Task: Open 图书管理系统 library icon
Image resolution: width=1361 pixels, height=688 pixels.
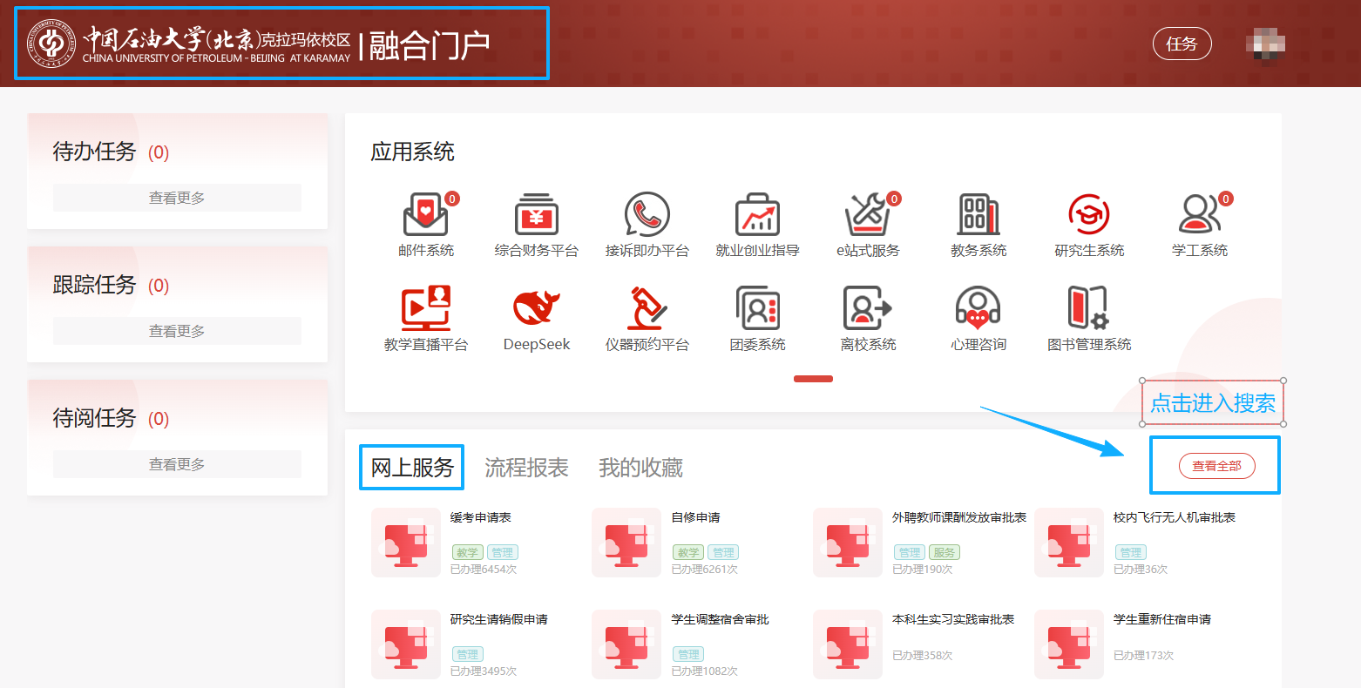Action: click(x=1089, y=309)
